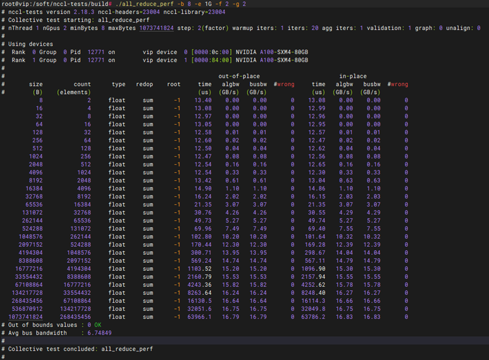The height and width of the screenshot is (360, 489).
Task: Click the PCI address "[0000:84:00]" of Rank 1
Action: (x=212, y=60)
